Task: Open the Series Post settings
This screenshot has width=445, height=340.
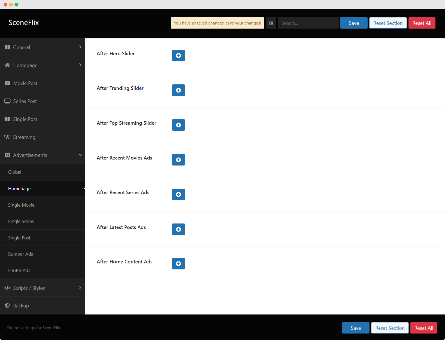Action: tap(43, 101)
